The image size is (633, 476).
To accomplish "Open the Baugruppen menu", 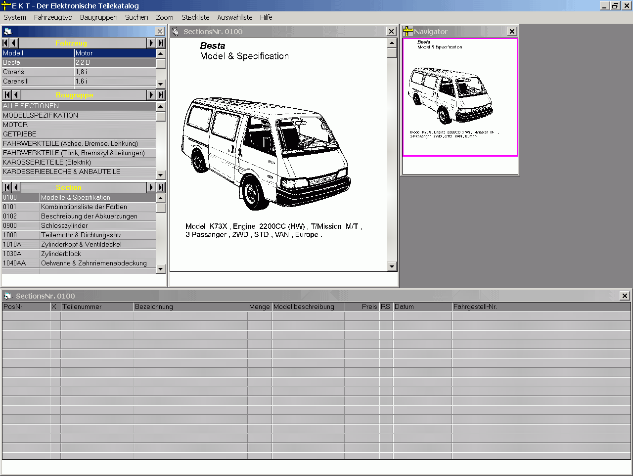I will [x=99, y=17].
